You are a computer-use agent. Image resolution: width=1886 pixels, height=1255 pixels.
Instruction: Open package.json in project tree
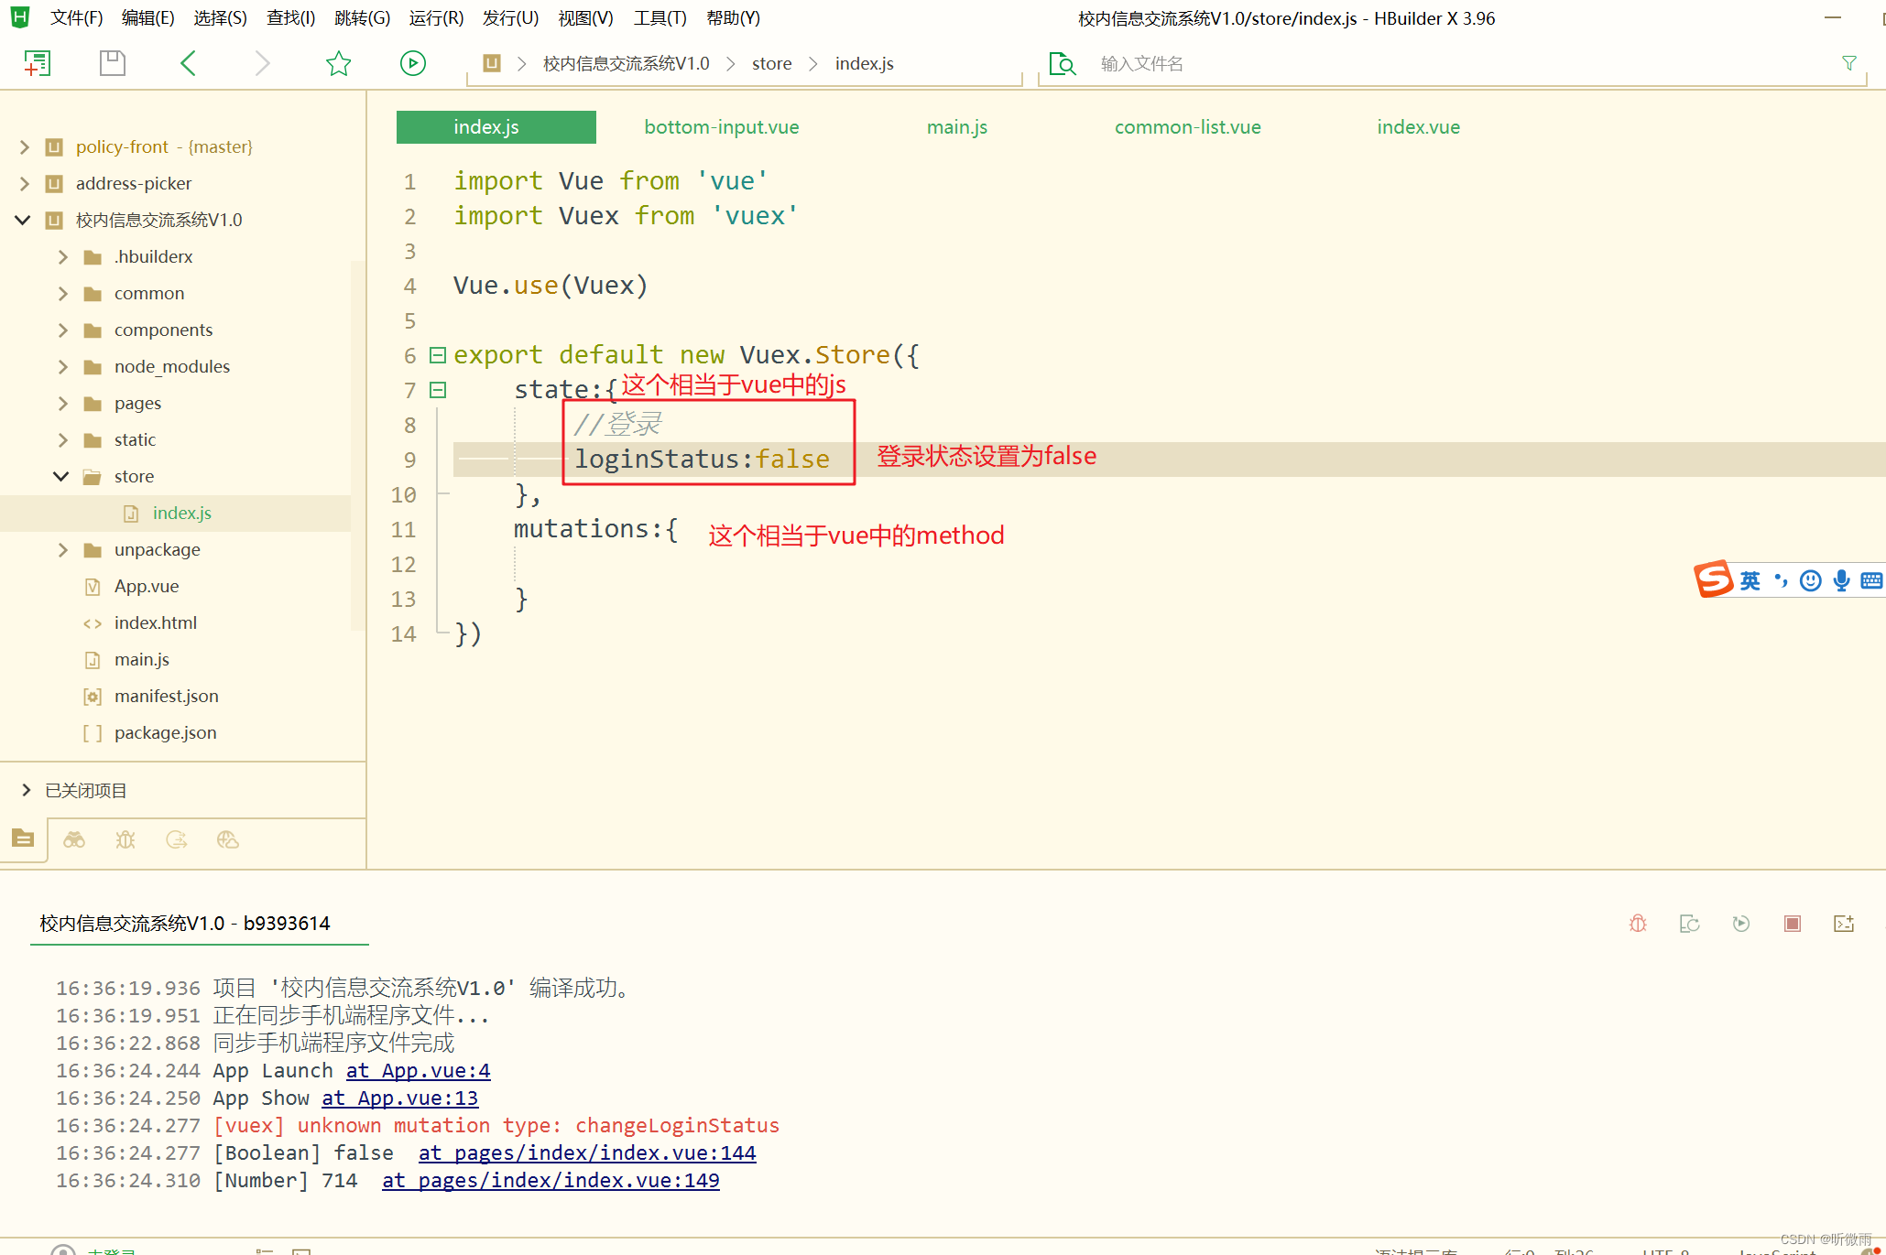[166, 732]
